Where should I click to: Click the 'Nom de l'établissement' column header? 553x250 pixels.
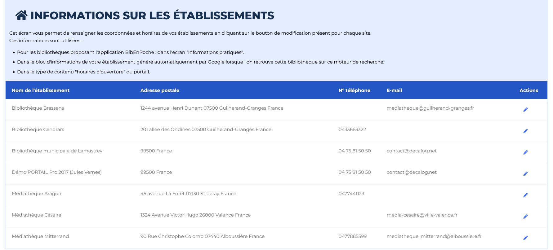[x=41, y=90]
